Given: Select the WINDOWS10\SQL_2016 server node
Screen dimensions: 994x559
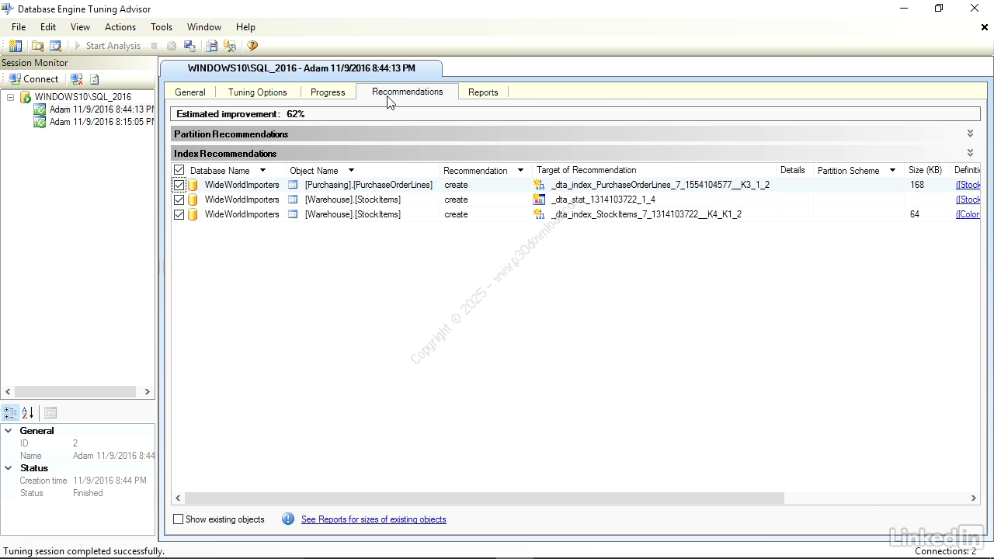Looking at the screenshot, I should (82, 97).
